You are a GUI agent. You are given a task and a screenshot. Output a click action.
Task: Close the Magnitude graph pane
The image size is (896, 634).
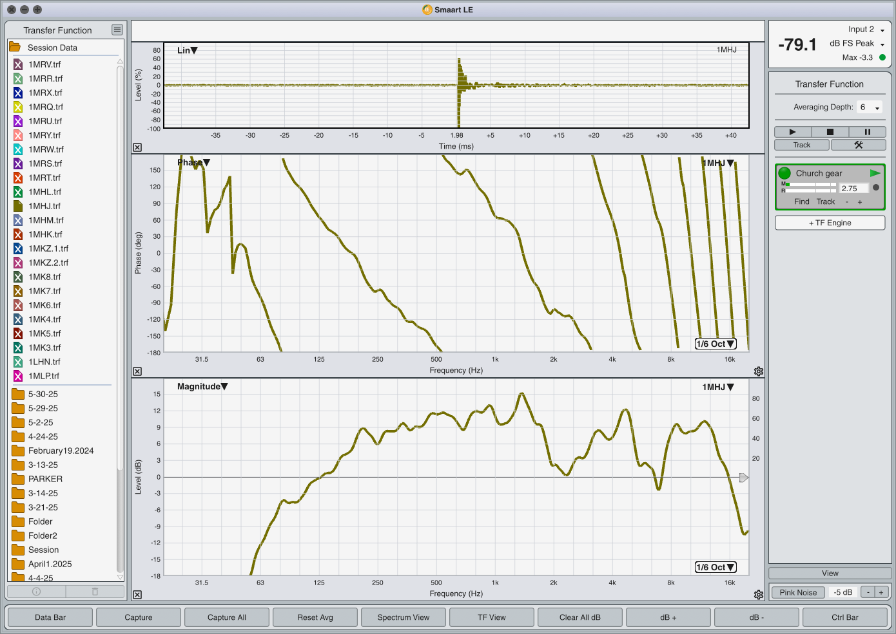click(x=137, y=595)
